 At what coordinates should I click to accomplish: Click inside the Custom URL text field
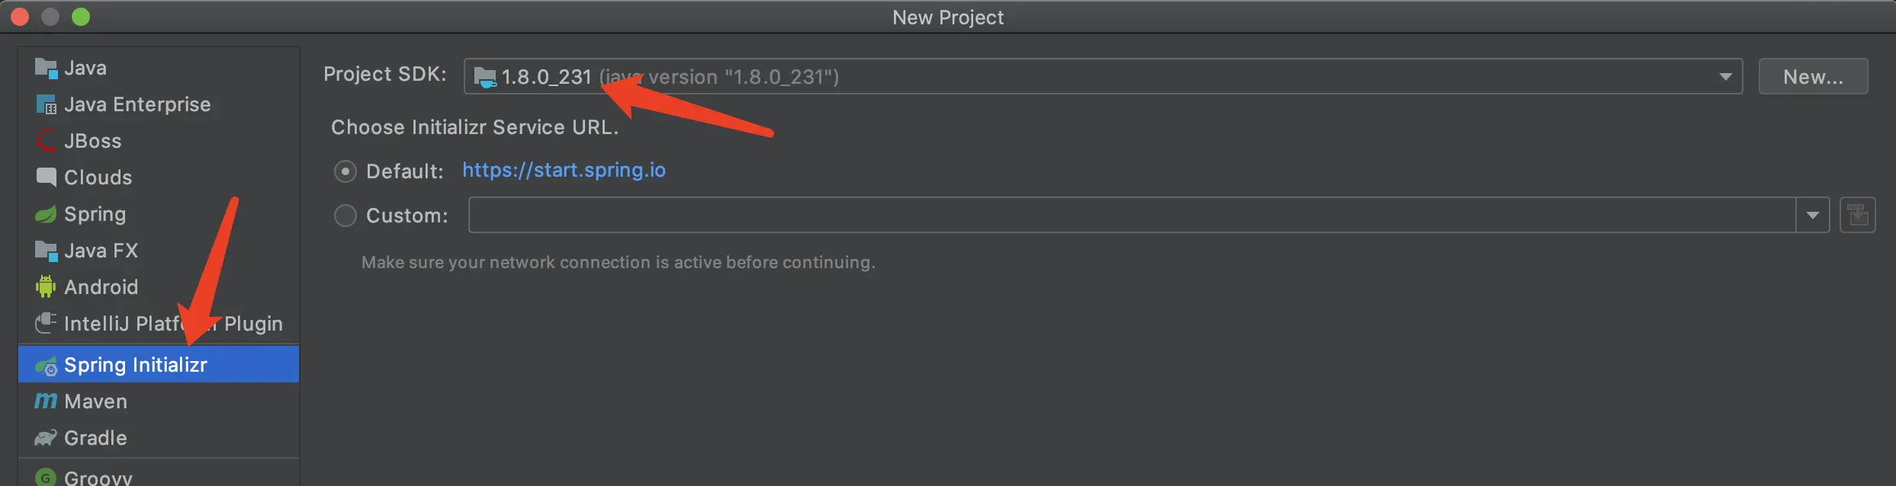(1129, 216)
